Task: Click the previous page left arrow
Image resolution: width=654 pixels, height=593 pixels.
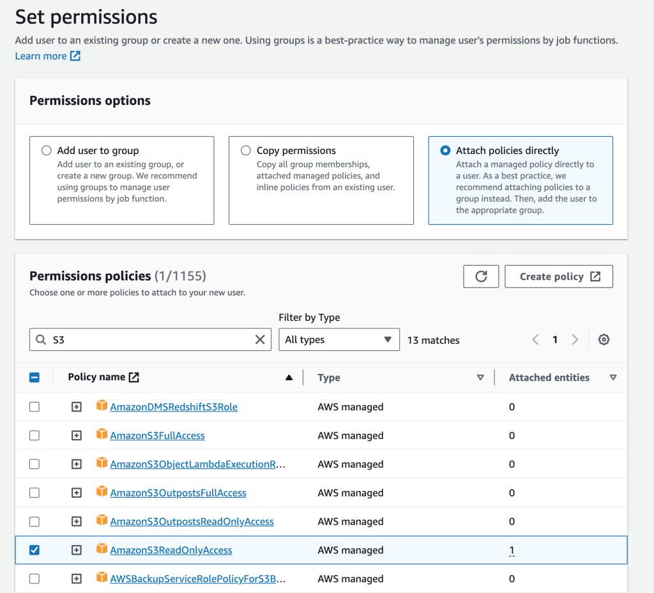Action: (x=535, y=339)
